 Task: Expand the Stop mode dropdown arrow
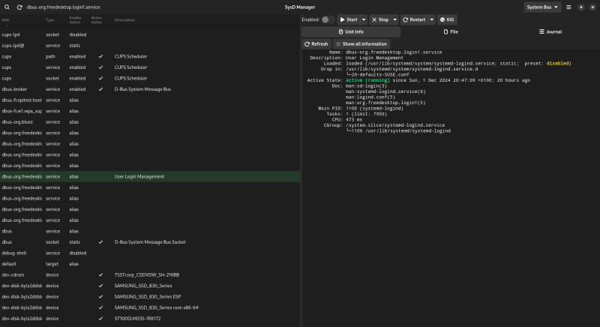pyautogui.click(x=395, y=19)
